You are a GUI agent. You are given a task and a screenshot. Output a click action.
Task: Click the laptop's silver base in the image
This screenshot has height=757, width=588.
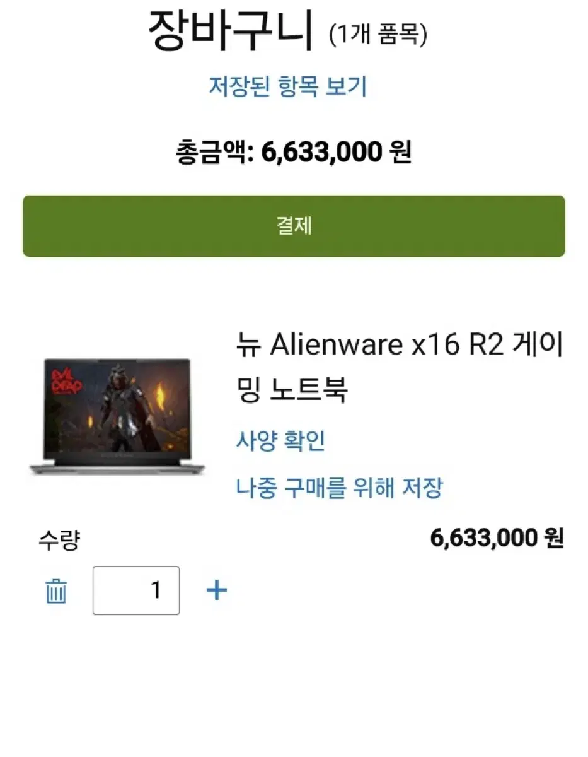click(x=117, y=469)
